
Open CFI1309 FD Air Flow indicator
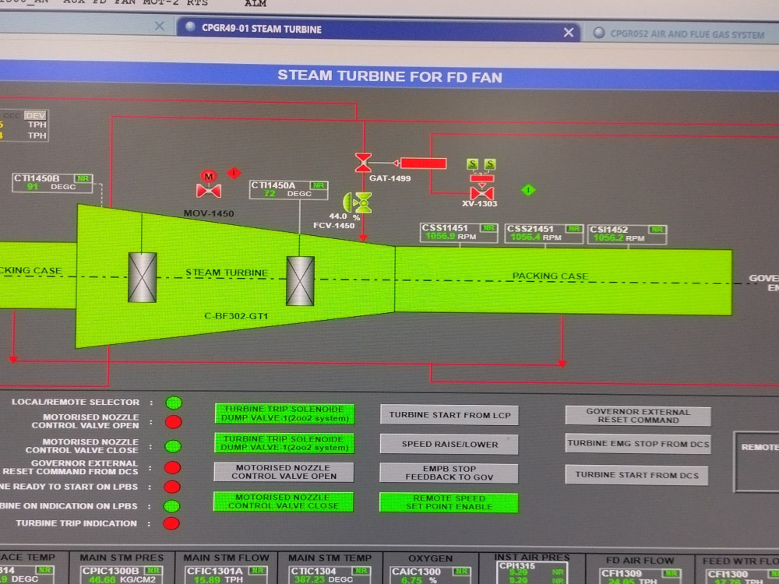pos(641,578)
